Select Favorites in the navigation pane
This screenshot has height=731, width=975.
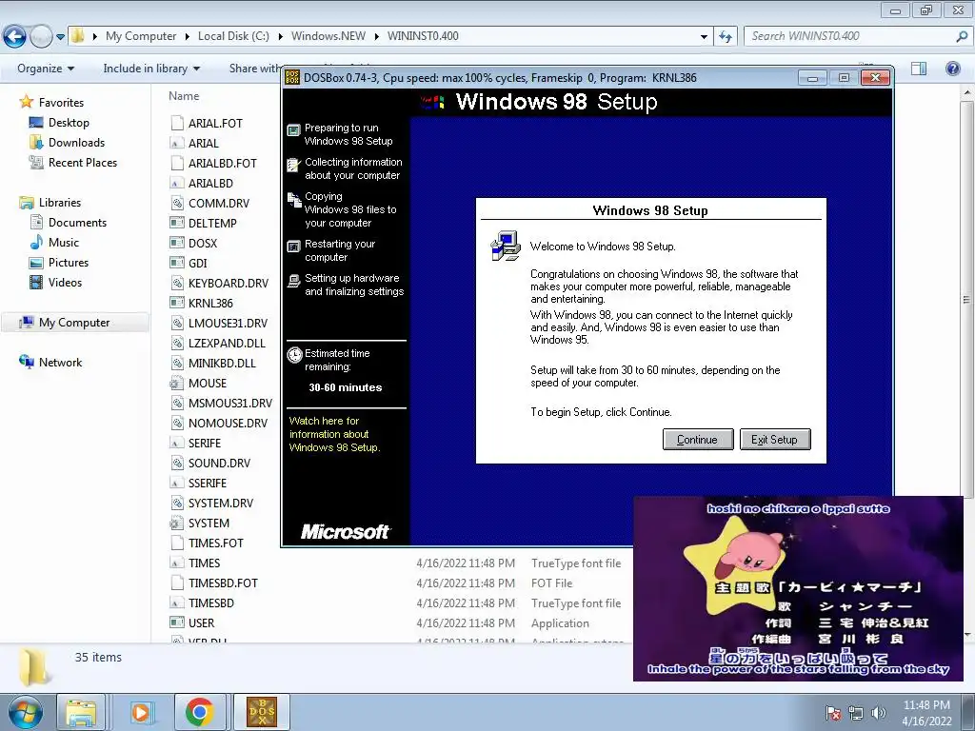tap(61, 103)
